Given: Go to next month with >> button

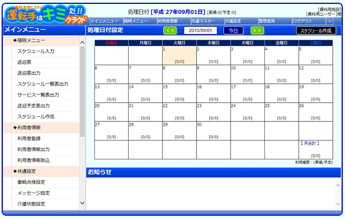Looking at the screenshot, I should (x=257, y=30).
